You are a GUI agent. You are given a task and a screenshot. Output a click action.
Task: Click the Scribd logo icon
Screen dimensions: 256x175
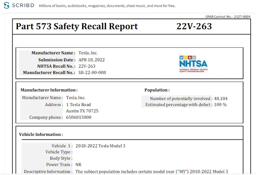(6, 6)
